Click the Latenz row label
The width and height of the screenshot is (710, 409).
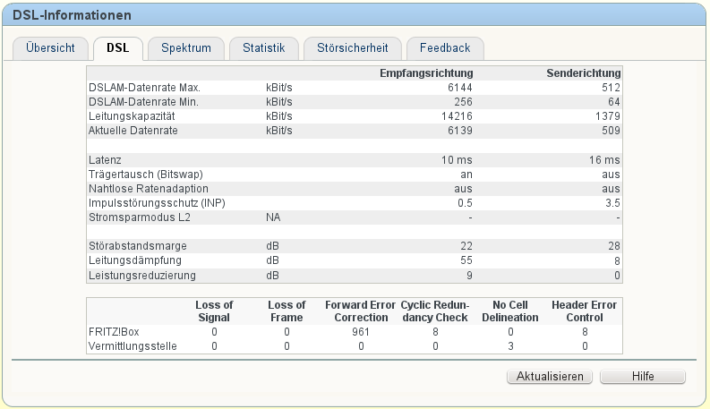coord(105,160)
